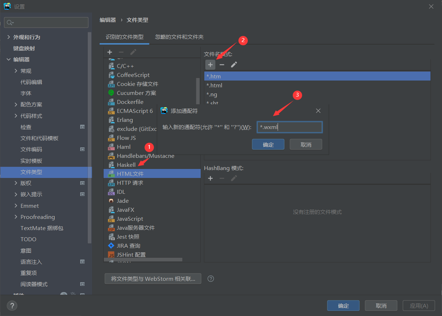Viewport: 442px width, 316px height.
Task: Click the wildcard input field containing *.wxml
Action: [x=290, y=127]
